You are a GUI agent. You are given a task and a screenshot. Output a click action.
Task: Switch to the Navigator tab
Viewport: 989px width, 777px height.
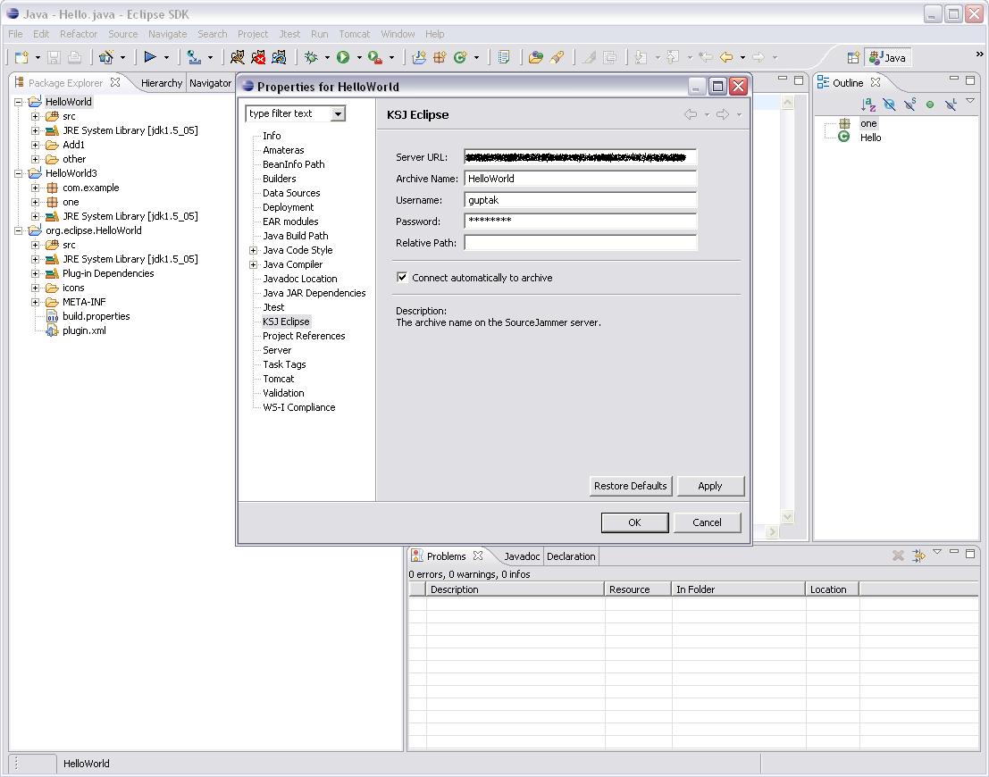coord(211,83)
